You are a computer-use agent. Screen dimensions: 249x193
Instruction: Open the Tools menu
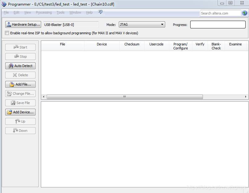(61, 12)
